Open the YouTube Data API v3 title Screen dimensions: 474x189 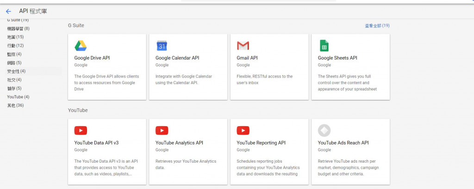tap(96, 143)
